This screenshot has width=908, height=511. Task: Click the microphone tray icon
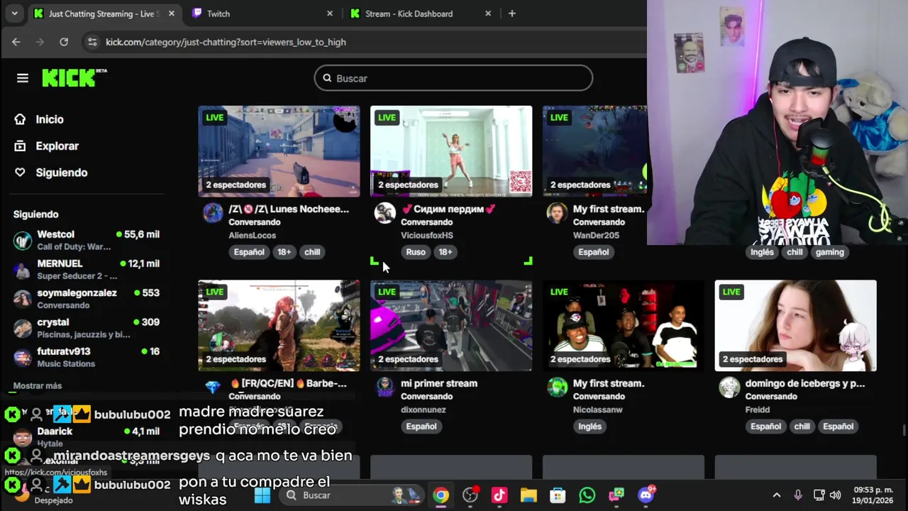[798, 495]
